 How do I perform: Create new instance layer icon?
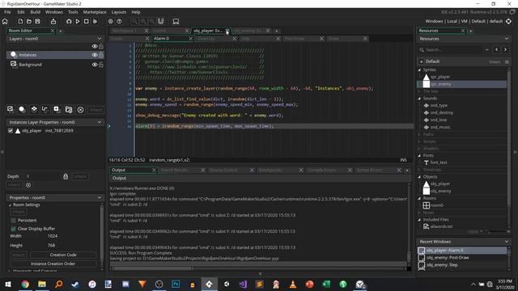(22, 109)
